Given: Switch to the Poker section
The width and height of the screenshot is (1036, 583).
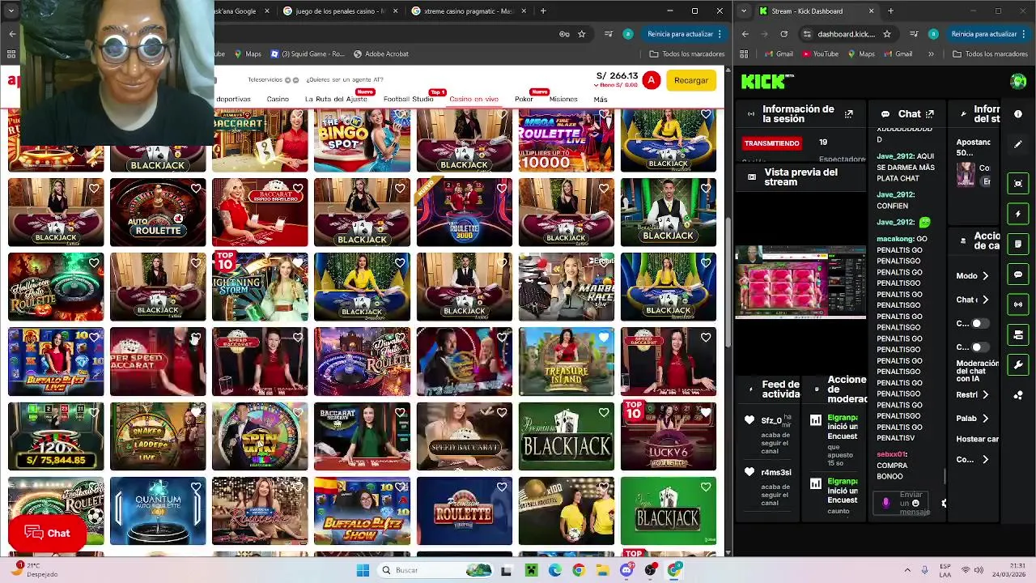Looking at the screenshot, I should tap(524, 99).
